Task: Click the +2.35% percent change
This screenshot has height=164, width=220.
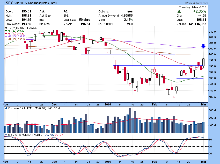Action: click(x=200, y=11)
